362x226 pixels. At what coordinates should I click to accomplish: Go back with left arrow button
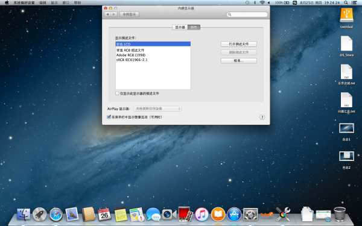click(x=107, y=14)
